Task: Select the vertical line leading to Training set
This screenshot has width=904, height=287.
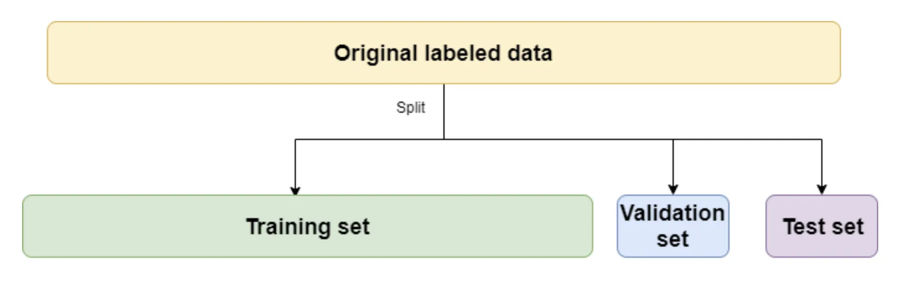Action: (x=295, y=163)
